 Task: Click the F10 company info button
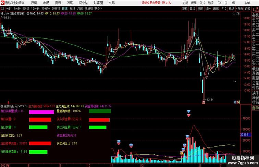[224, 9]
